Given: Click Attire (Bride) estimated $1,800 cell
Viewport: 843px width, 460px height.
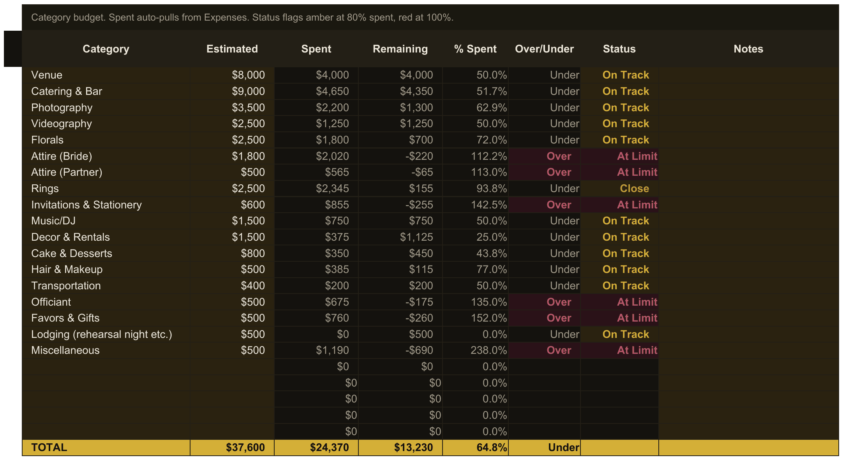Looking at the screenshot, I should 232,156.
